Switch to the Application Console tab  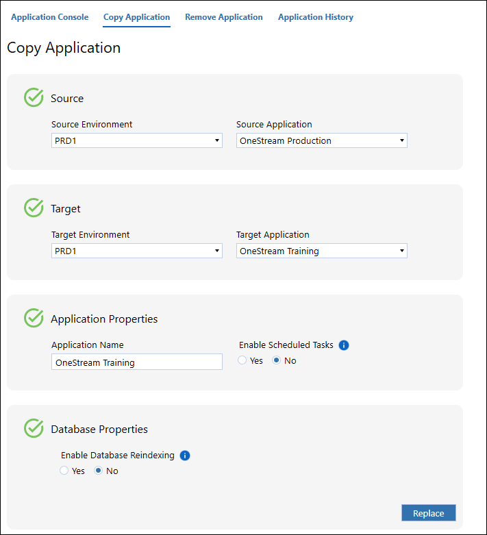coord(50,17)
